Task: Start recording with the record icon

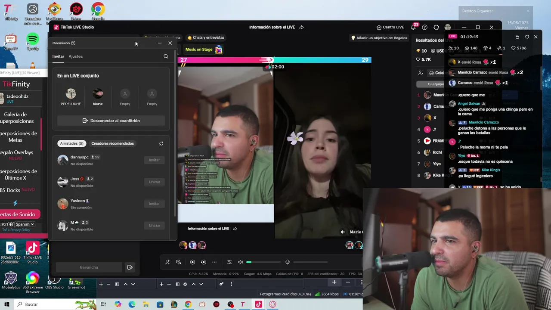Action: [x=192, y=262]
